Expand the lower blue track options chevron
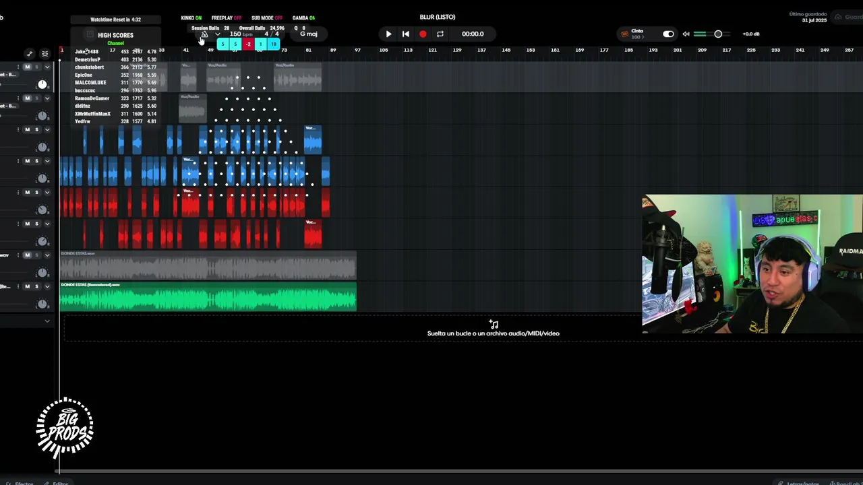The image size is (863, 485). click(x=47, y=161)
